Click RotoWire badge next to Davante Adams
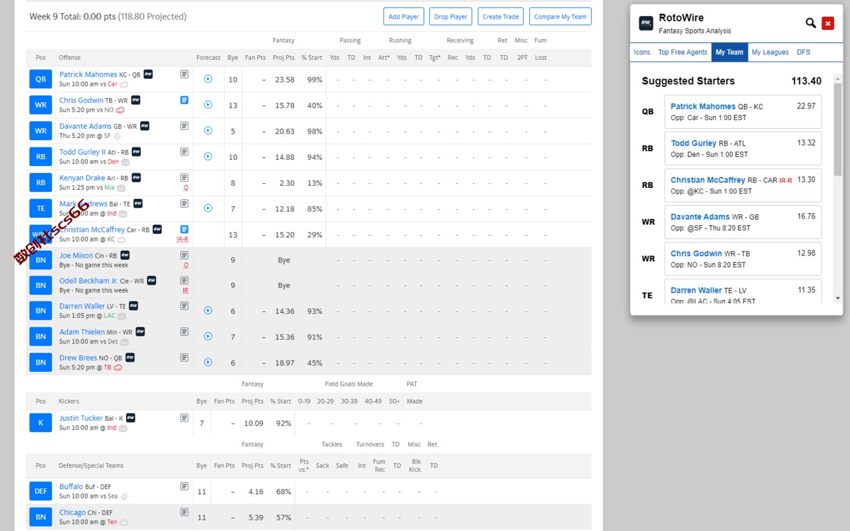This screenshot has width=850, height=531. pyautogui.click(x=145, y=126)
